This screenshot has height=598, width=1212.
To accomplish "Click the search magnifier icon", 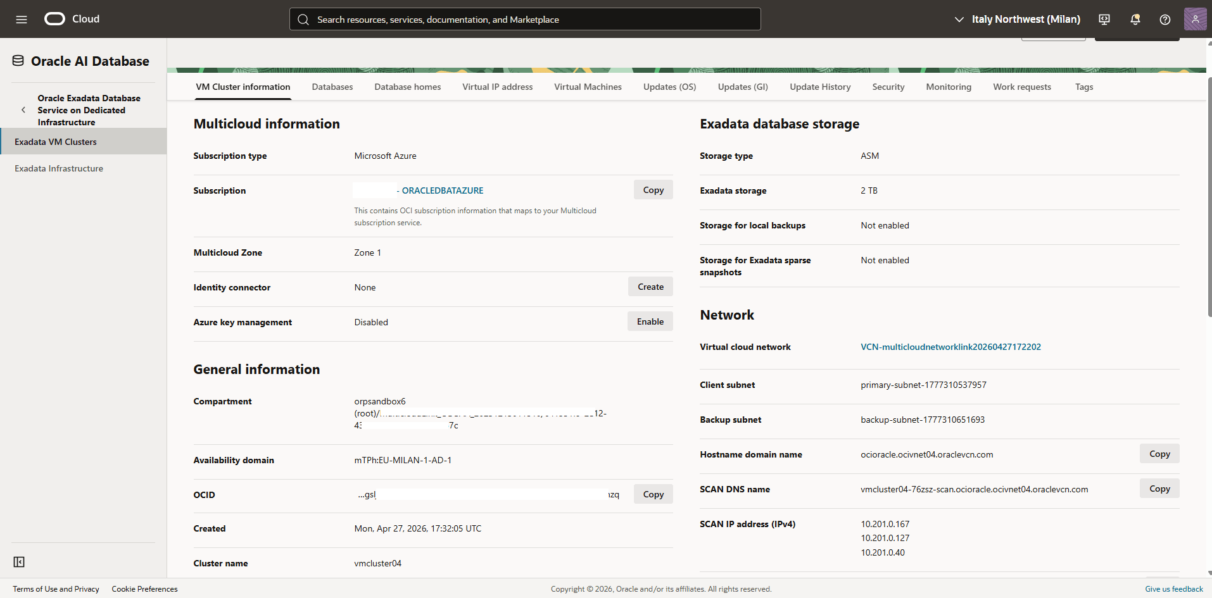I will pyautogui.click(x=303, y=20).
